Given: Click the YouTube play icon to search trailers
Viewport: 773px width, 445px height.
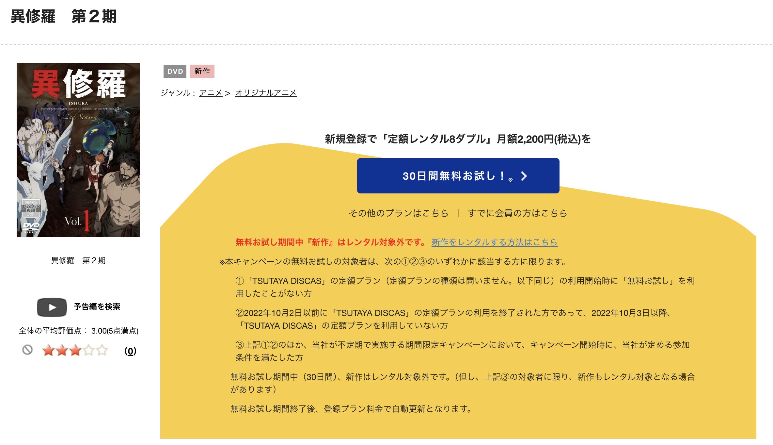Looking at the screenshot, I should (52, 306).
